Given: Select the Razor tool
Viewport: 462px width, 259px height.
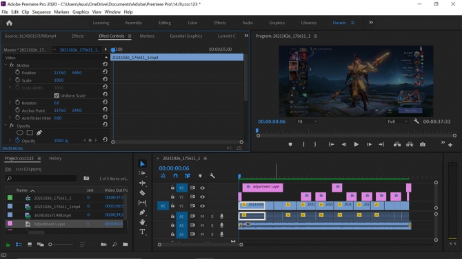Looking at the screenshot, I should point(142,193).
